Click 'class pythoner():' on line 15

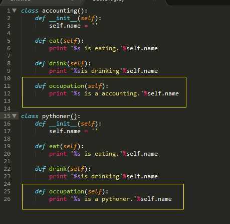point(51,116)
